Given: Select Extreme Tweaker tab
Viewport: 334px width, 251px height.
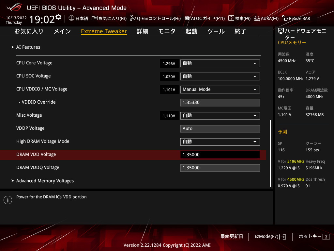Looking at the screenshot, I should tap(104, 31).
